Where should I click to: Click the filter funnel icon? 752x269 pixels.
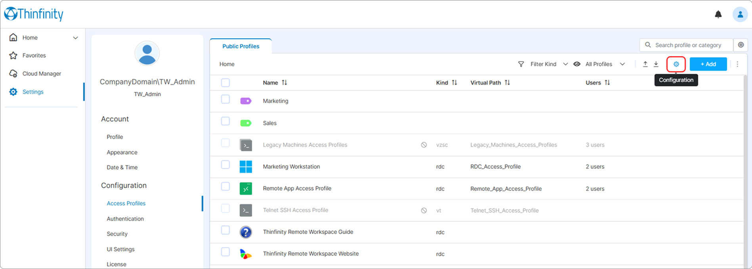tap(521, 64)
